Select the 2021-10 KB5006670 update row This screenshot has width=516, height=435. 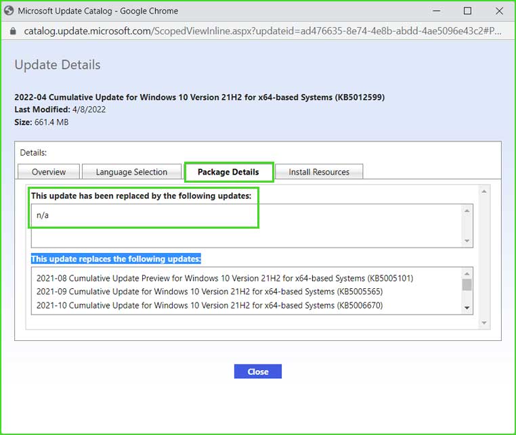210,306
